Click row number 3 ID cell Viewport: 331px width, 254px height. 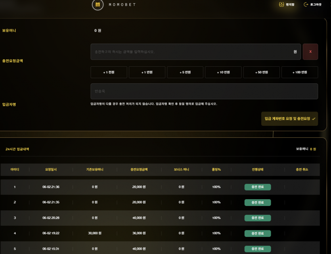(15, 218)
